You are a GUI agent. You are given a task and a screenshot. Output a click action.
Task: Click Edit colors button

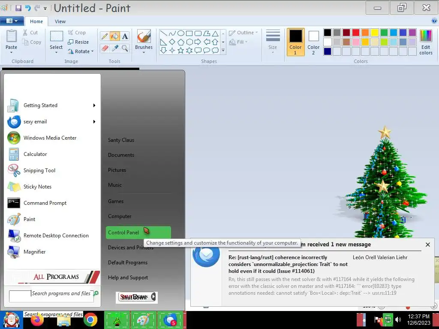coord(426,42)
